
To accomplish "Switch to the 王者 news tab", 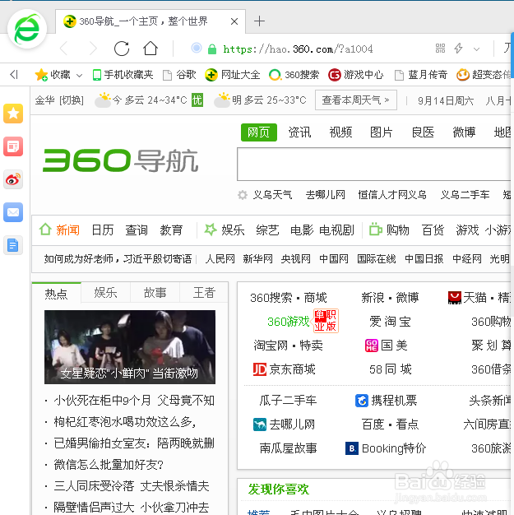I will (204, 292).
